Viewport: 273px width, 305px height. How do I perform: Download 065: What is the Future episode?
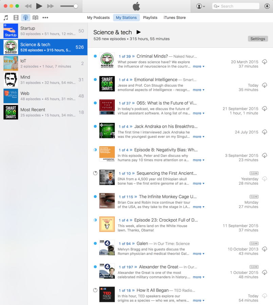pos(265,108)
